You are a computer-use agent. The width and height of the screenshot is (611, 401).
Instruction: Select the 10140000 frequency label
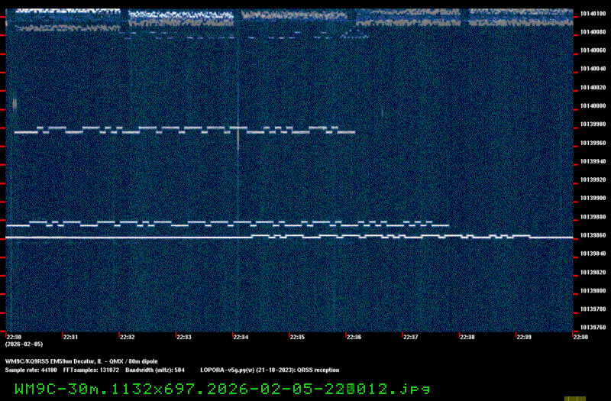click(593, 105)
